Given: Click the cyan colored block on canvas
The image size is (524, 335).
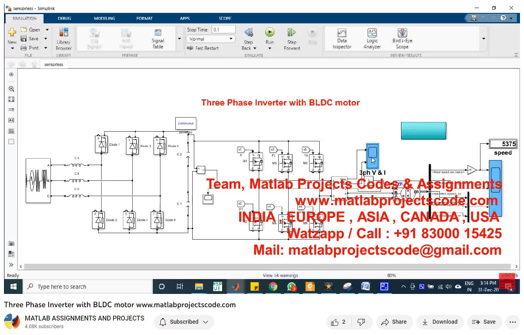Looking at the screenshot, I should point(423,130).
